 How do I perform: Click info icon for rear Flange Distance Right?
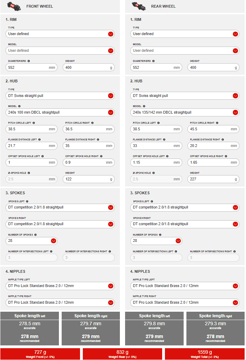(223, 139)
